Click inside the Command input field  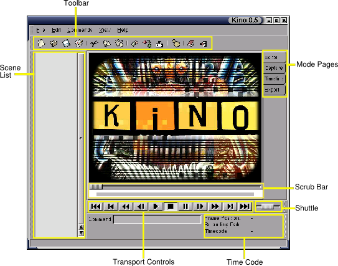(157, 219)
